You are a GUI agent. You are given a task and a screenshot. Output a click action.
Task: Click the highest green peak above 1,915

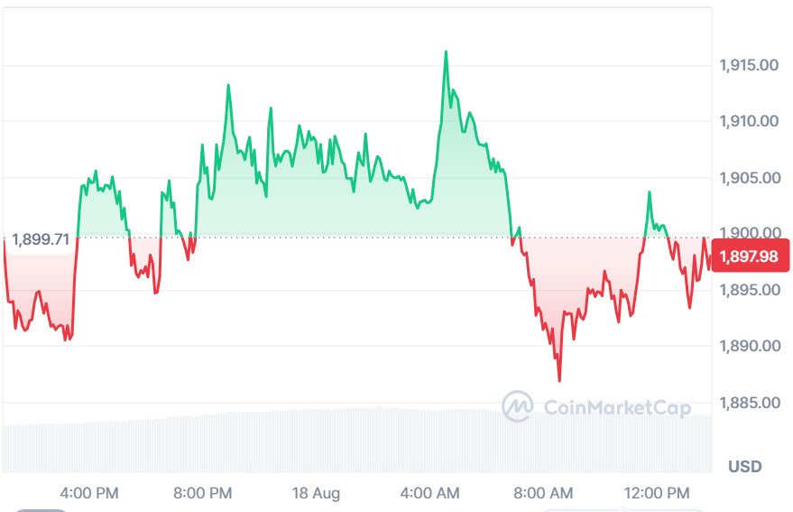tap(446, 51)
